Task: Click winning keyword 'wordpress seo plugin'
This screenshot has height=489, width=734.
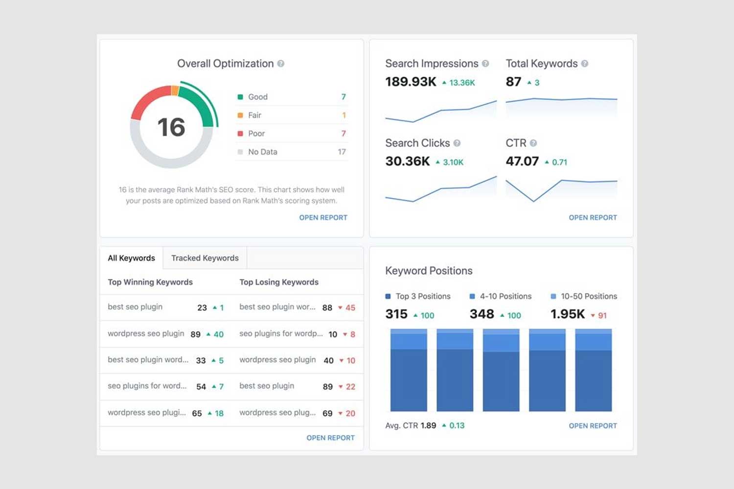Action: [x=146, y=333]
